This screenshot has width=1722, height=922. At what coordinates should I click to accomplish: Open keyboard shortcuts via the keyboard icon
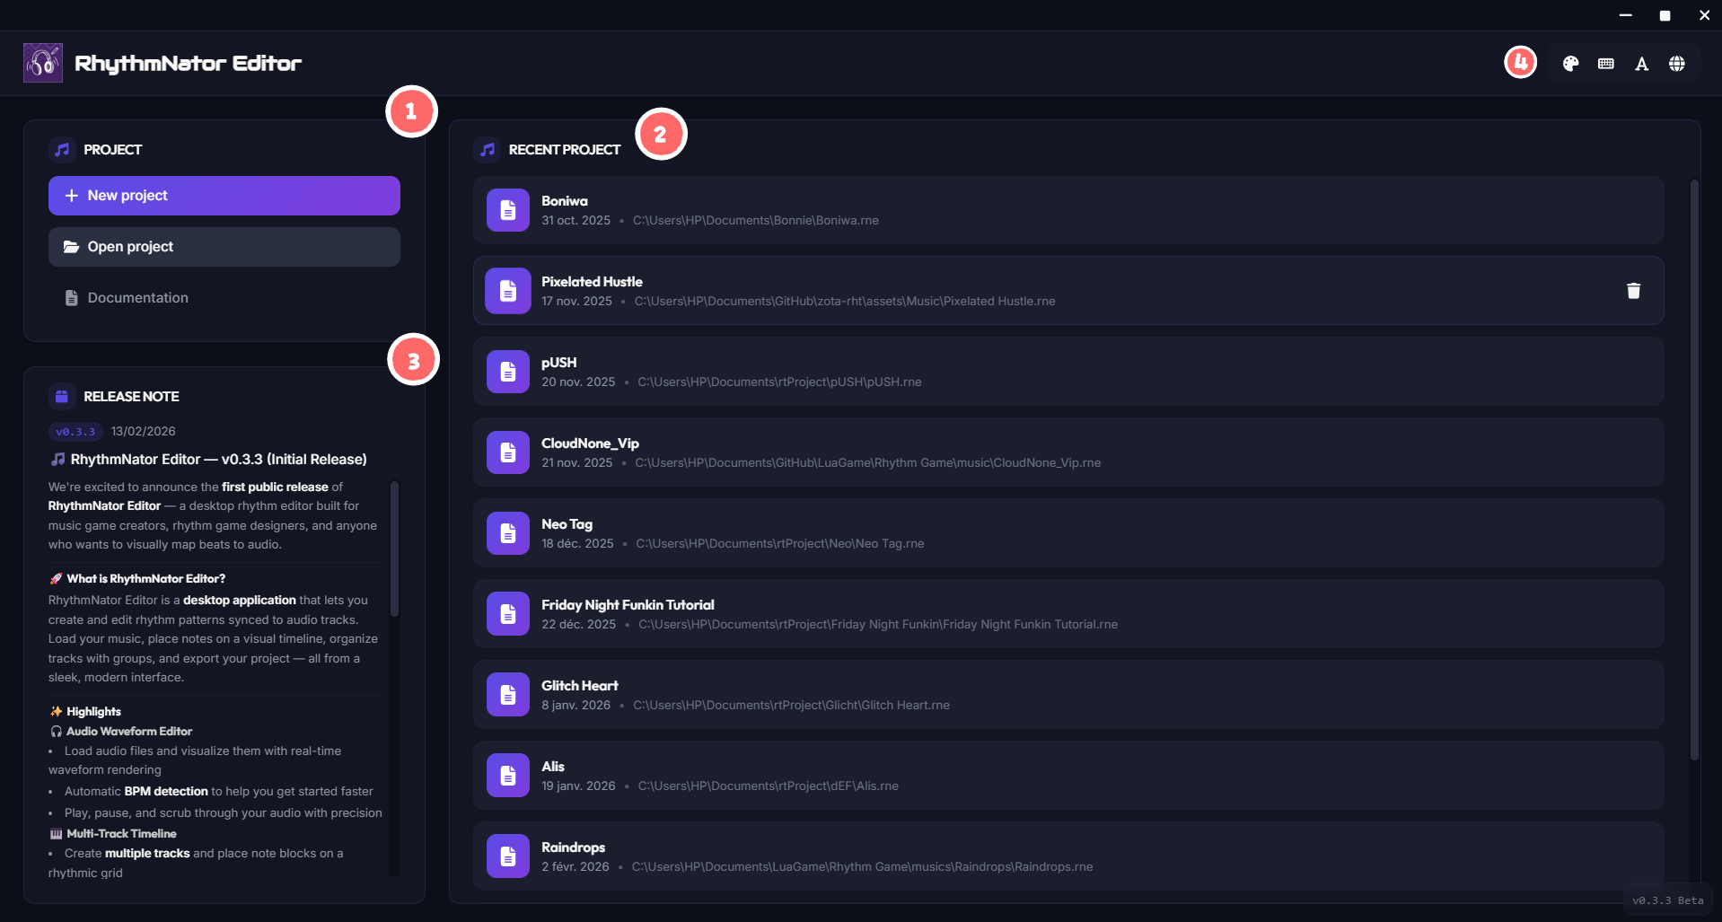coord(1605,63)
